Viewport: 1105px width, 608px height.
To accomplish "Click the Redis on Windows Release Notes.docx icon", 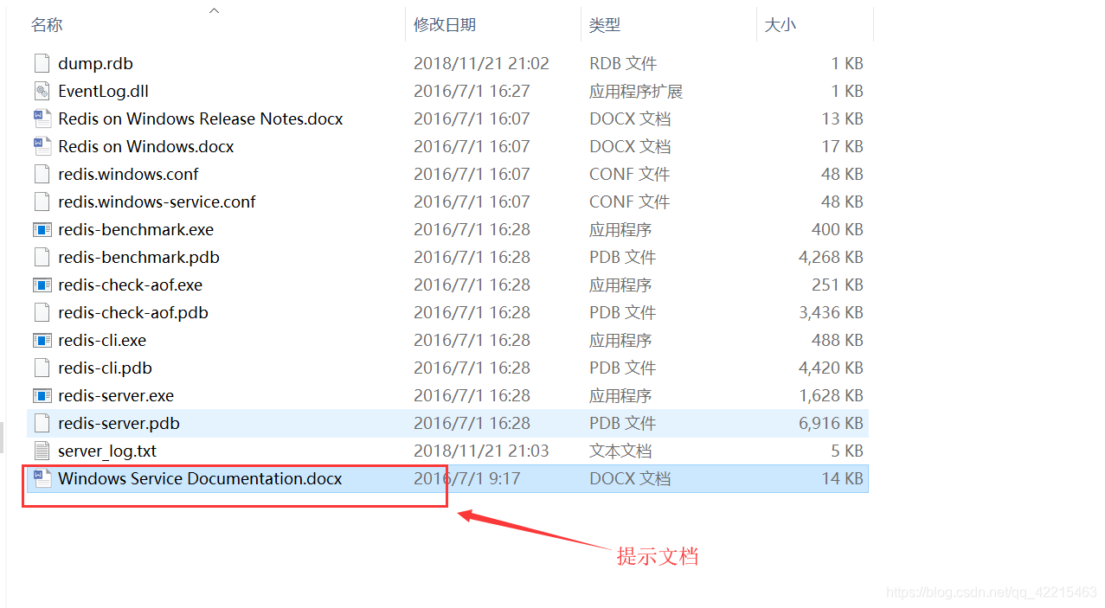I will click(42, 118).
